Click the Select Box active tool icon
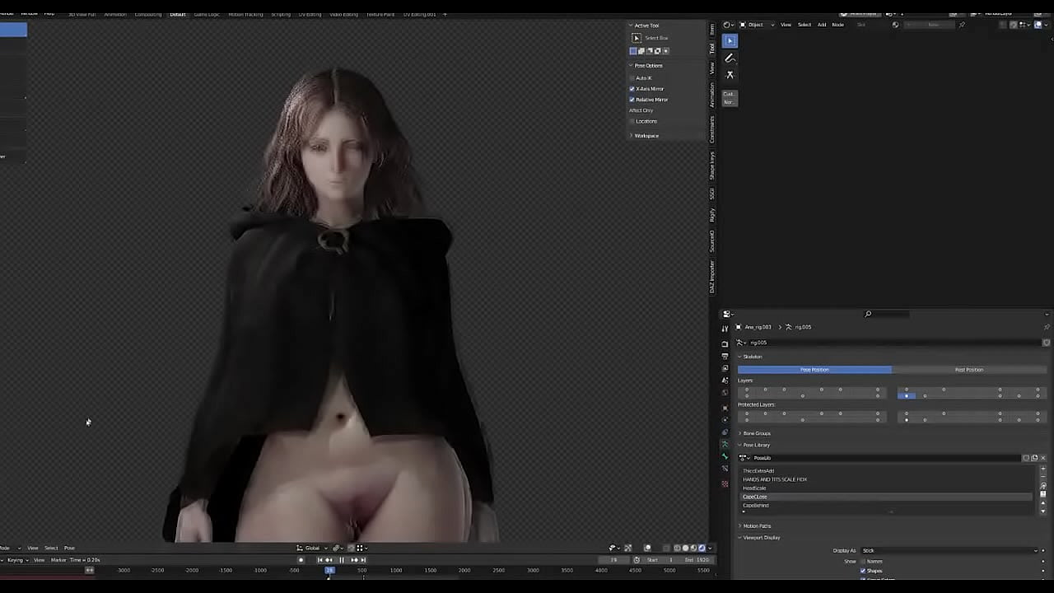 pos(637,38)
